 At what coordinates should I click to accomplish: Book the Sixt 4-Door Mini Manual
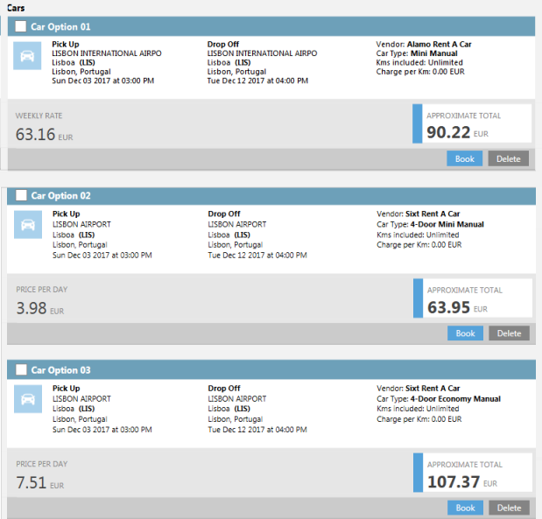[465, 333]
